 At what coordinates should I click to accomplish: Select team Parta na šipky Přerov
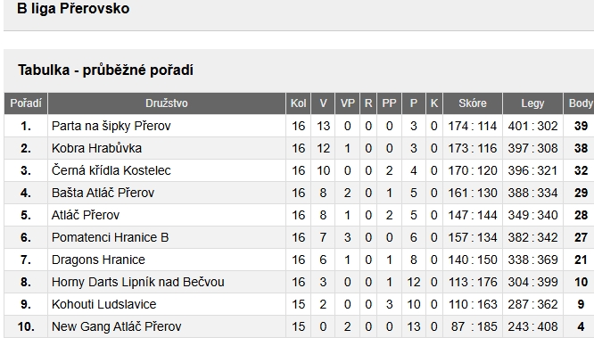click(111, 126)
